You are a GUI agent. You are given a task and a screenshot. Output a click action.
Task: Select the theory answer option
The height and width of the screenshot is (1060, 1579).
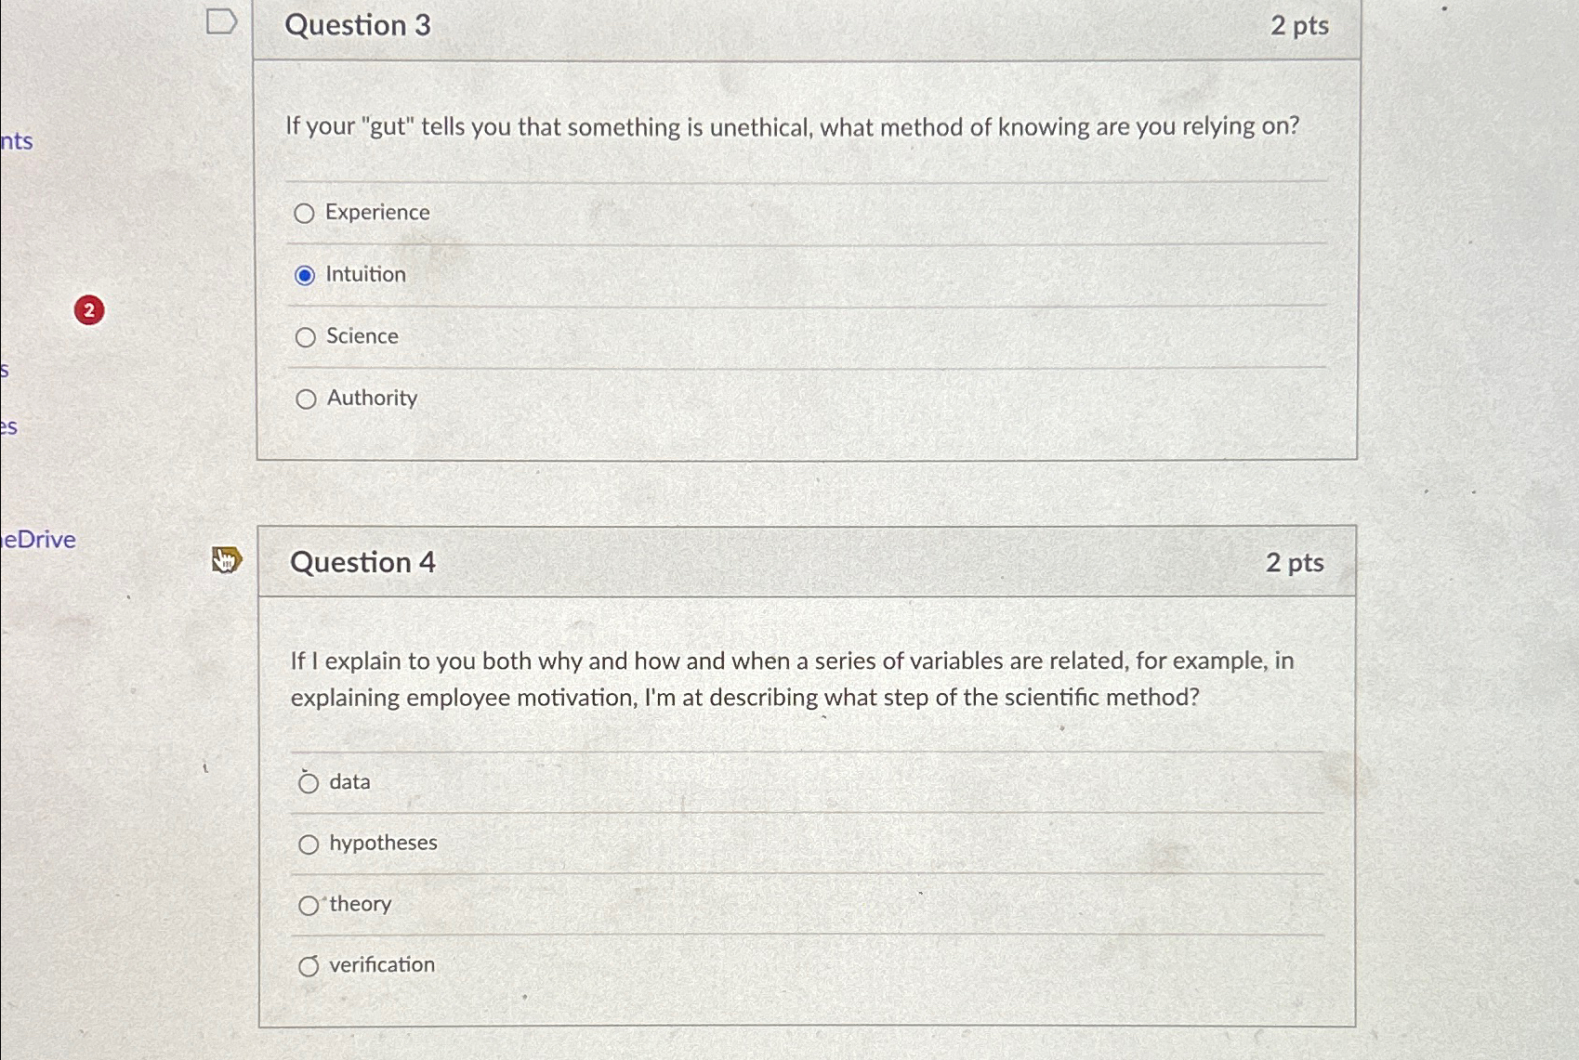pos(308,905)
